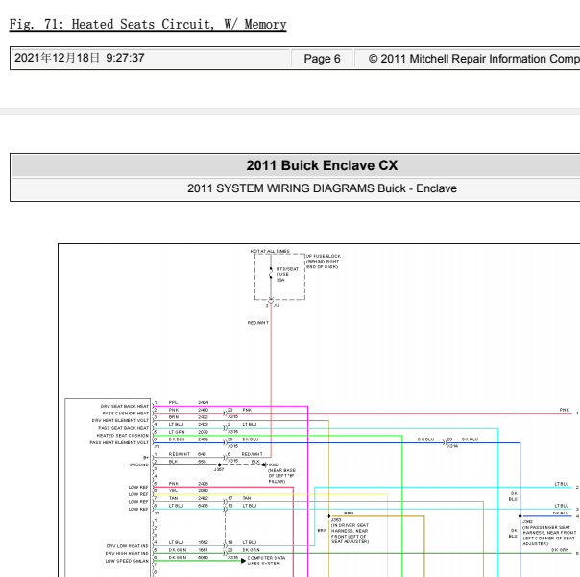The height and width of the screenshot is (577, 580).
Task: Click the "LOW SPEED GMLAN" label
Action: [x=127, y=561]
